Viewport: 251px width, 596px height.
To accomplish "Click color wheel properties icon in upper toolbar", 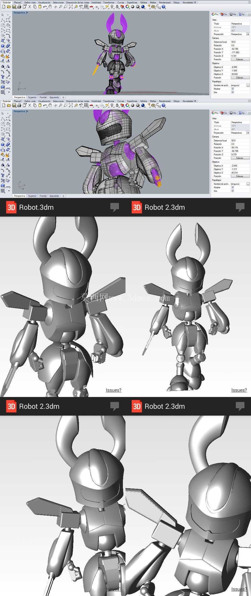I will click(x=128, y=7).
